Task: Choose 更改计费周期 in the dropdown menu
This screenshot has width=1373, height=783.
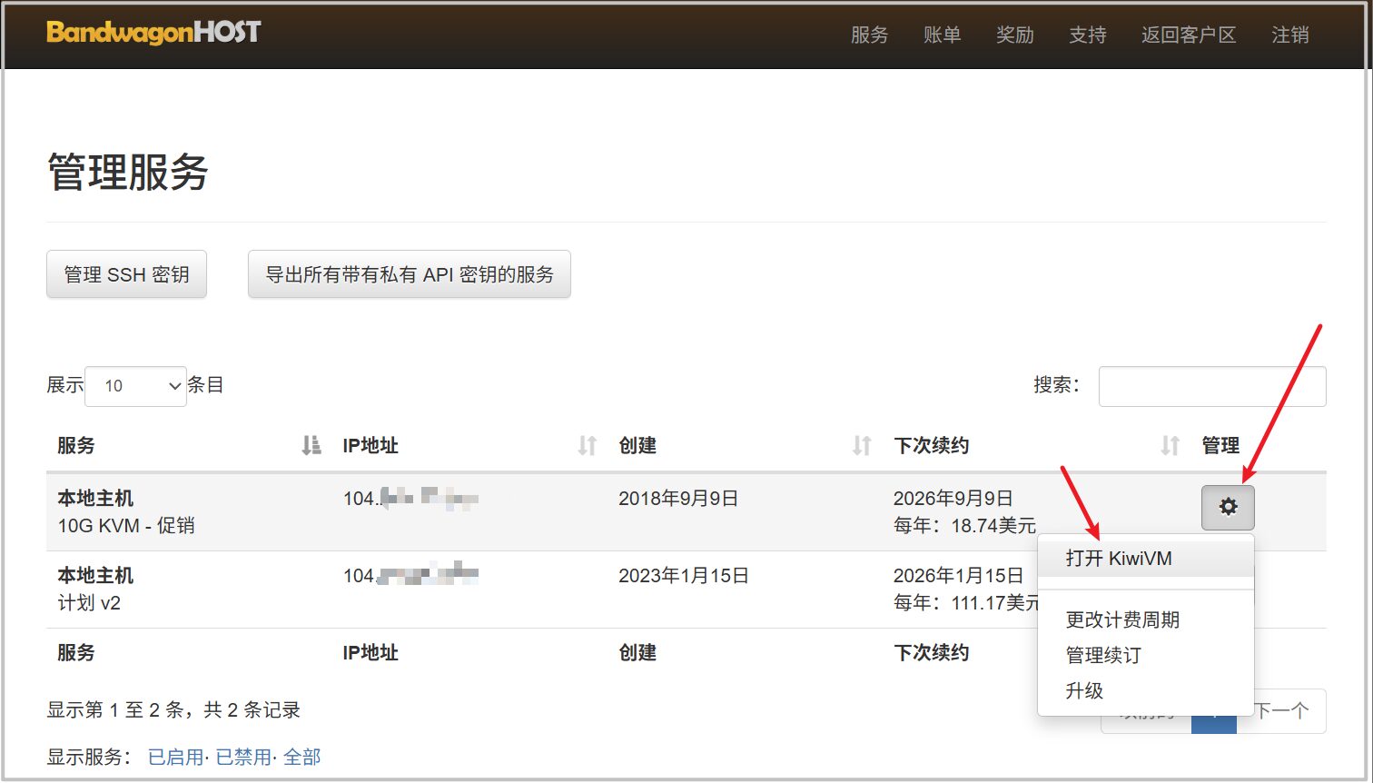Action: [x=1122, y=619]
